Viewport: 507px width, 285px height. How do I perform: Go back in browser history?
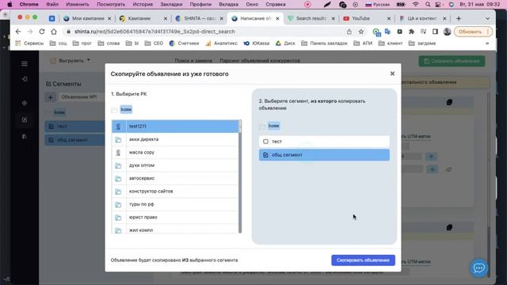18,32
